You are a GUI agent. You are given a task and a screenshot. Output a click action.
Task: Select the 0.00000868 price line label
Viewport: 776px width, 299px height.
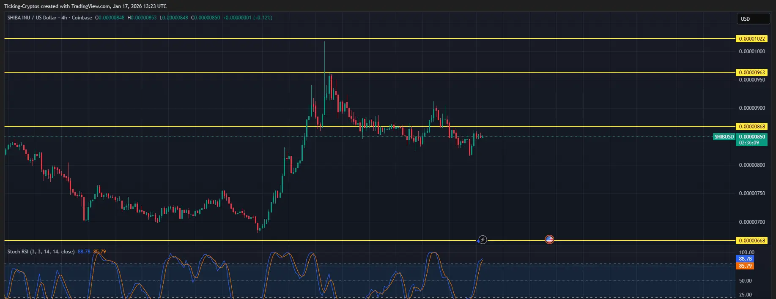coord(752,127)
